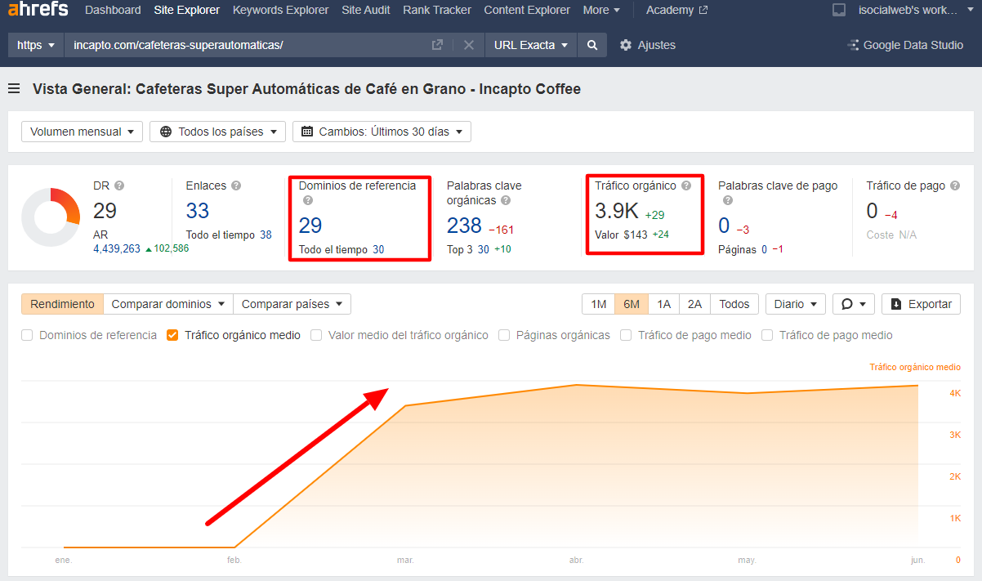Click help icon beside Palabras clave orgánicas

pyautogui.click(x=506, y=200)
